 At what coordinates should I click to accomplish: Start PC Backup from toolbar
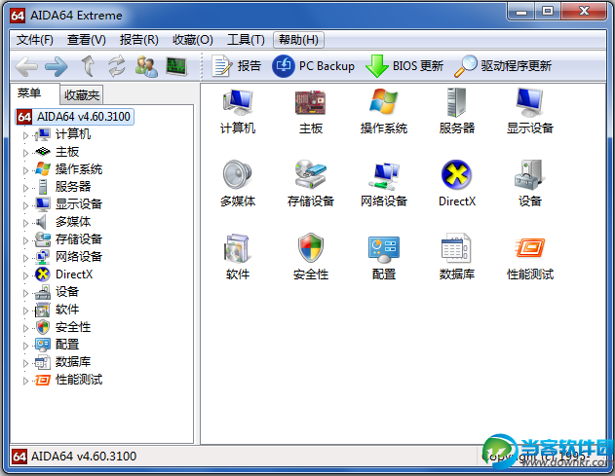click(x=313, y=66)
